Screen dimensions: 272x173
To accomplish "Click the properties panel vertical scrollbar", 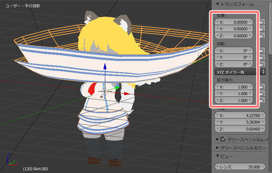I will pos(270,28).
